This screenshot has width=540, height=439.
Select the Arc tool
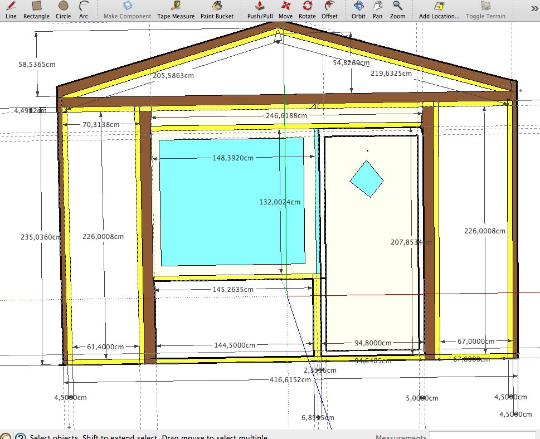pyautogui.click(x=84, y=10)
